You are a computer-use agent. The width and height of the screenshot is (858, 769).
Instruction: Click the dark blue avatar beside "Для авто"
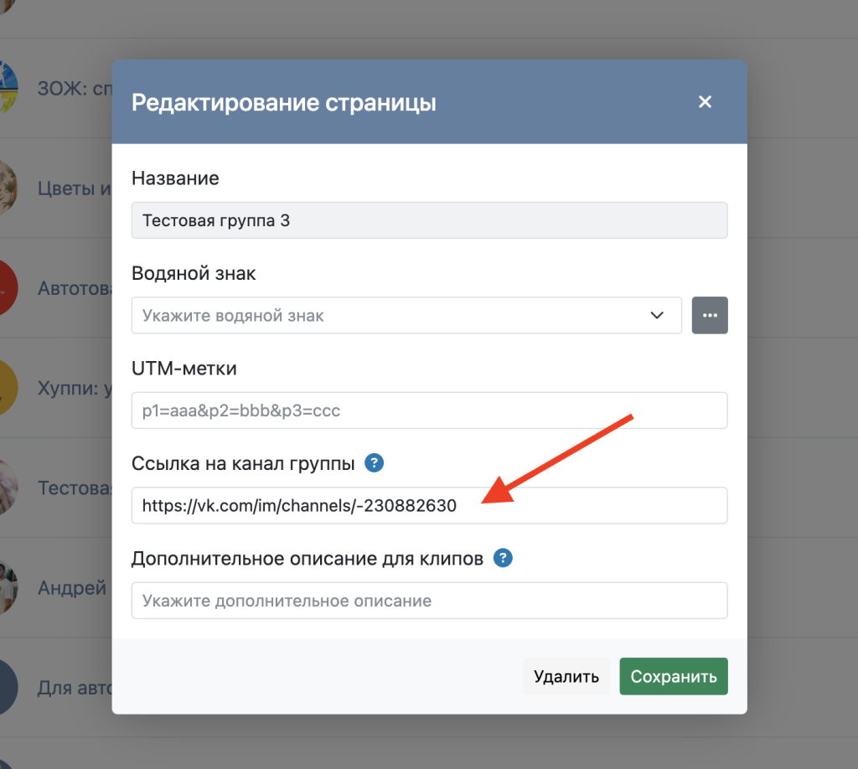tap(7, 688)
